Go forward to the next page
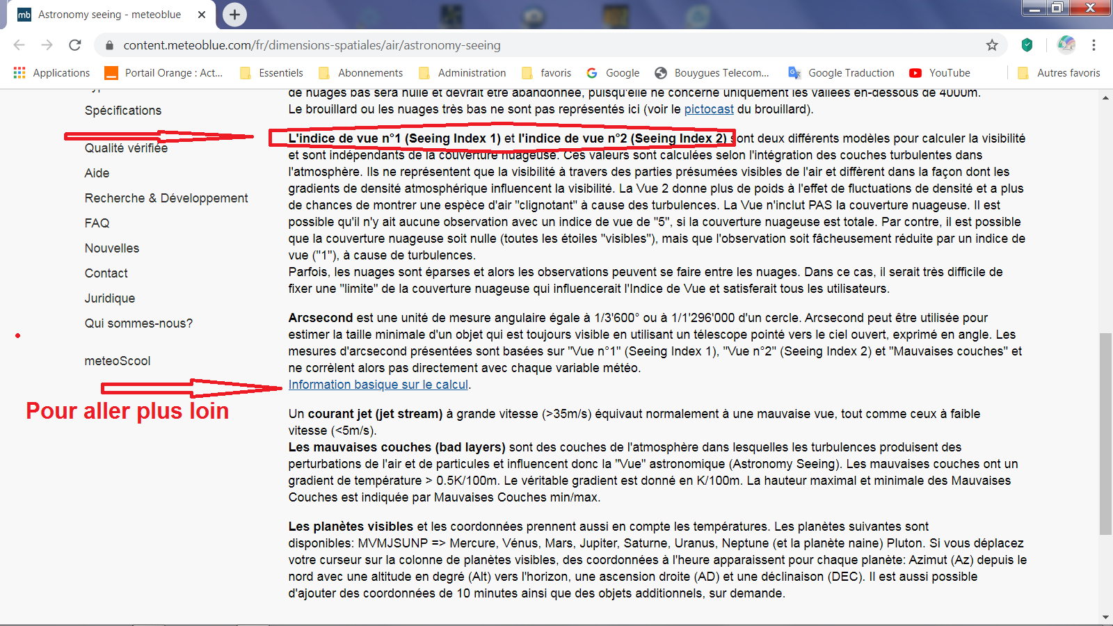This screenshot has height=626, width=1113. point(47,45)
